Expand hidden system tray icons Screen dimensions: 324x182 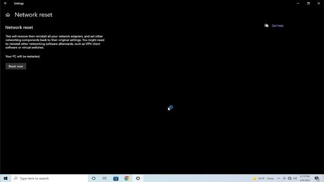278,178
